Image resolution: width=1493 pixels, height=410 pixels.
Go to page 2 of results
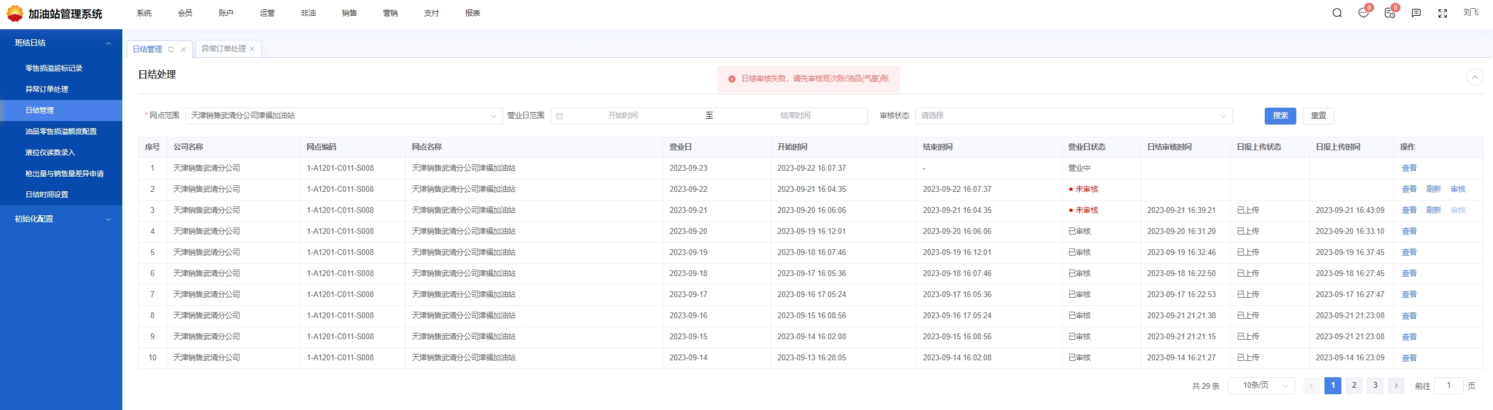1354,385
